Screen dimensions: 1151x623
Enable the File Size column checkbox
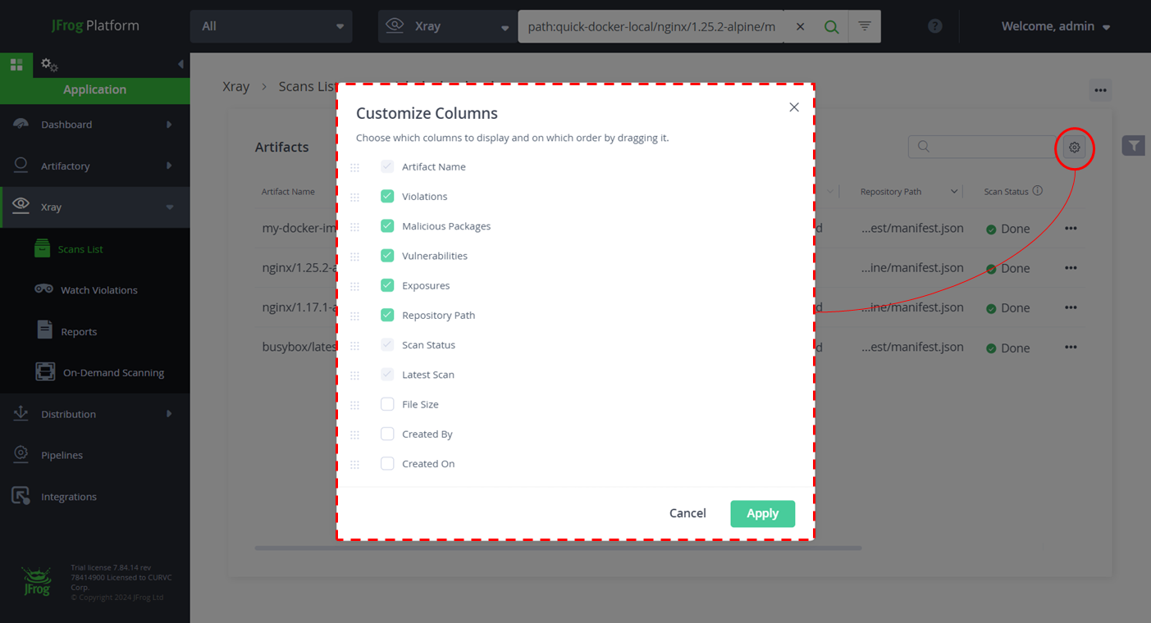tap(387, 404)
